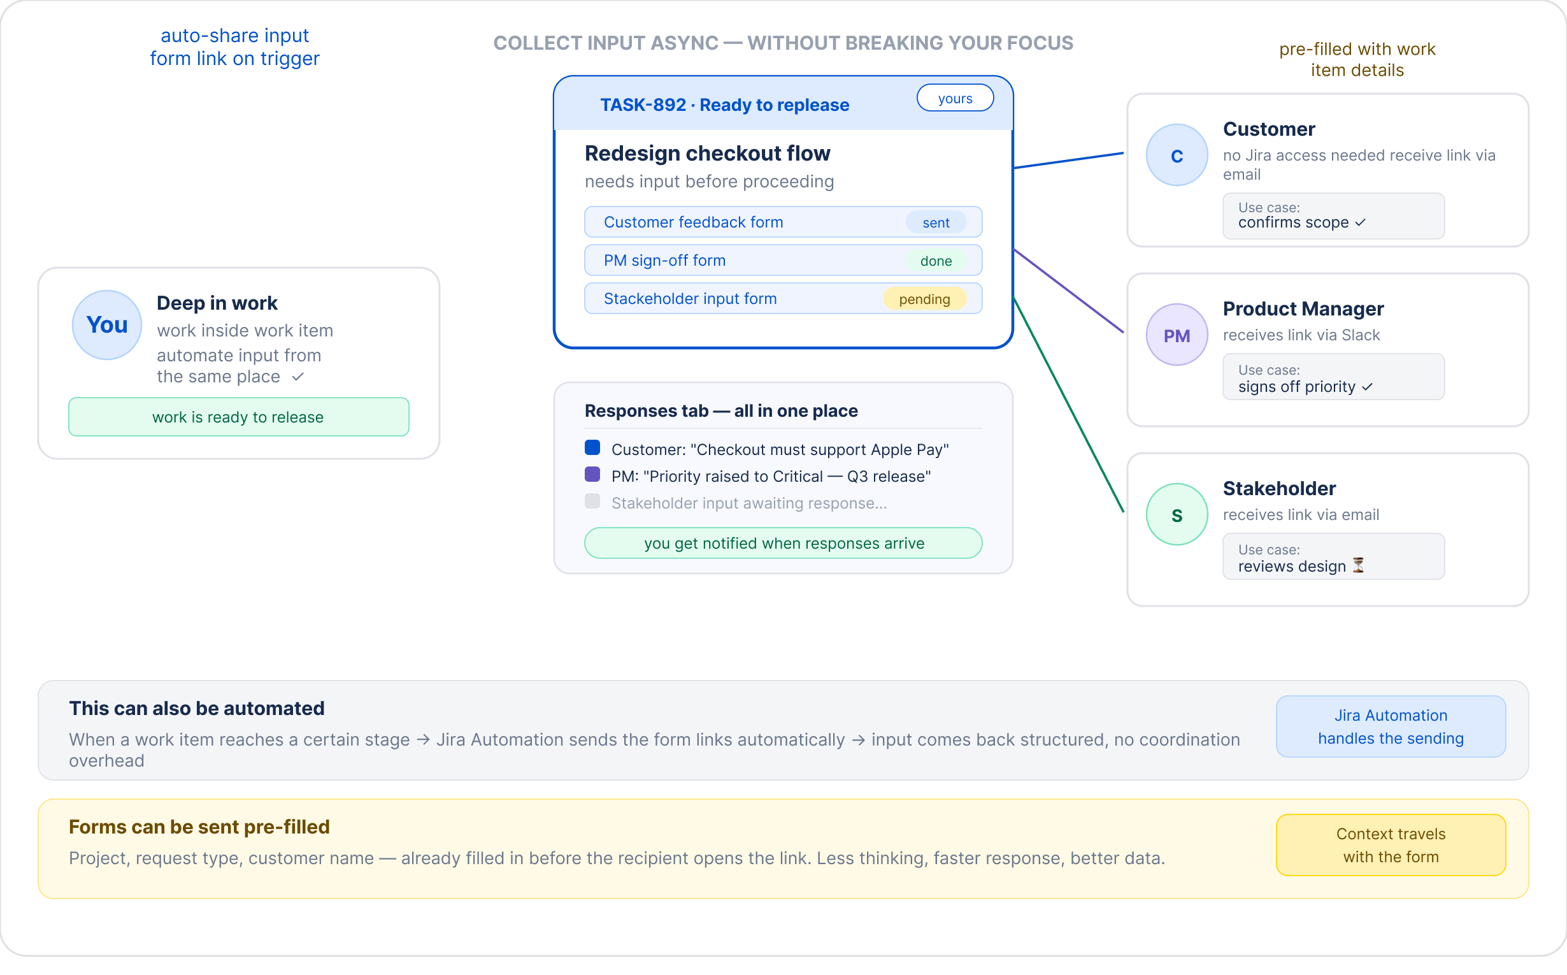
Task: Click the hourglass icon next to reviews design
Action: point(1358,566)
